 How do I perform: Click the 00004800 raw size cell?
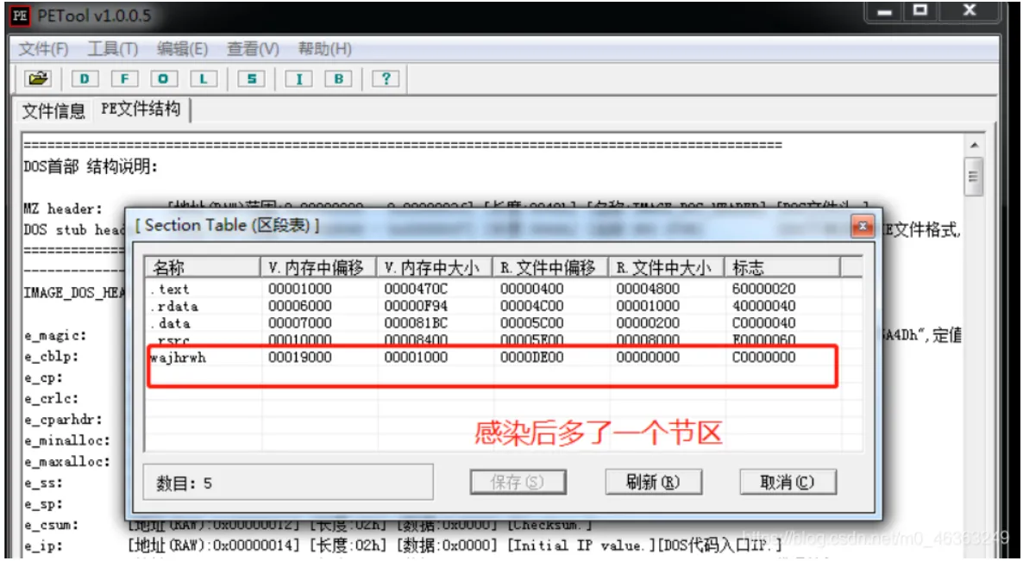(648, 289)
